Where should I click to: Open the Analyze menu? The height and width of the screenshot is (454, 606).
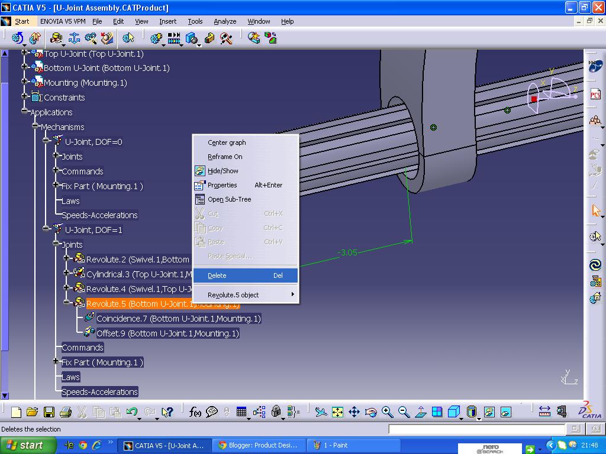(x=225, y=21)
